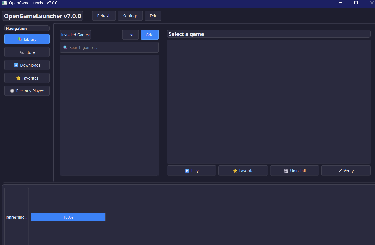Click the Refresh button in the top bar
The width and height of the screenshot is (375, 245).
(104, 16)
